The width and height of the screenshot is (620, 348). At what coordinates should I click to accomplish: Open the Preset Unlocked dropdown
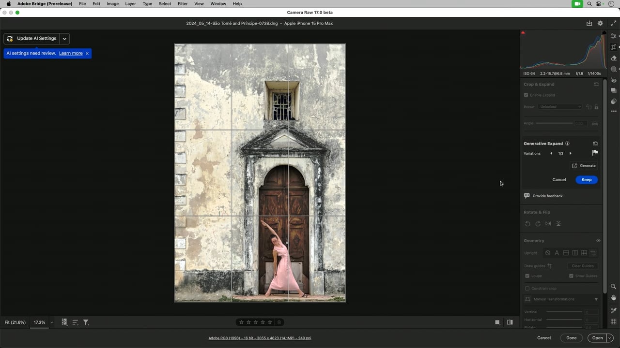point(559,107)
